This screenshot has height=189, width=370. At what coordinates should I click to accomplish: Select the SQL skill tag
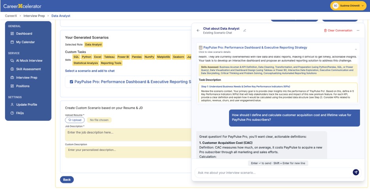pyautogui.click(x=76, y=57)
